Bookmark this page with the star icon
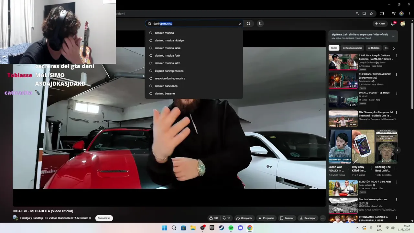 [x=371, y=14]
